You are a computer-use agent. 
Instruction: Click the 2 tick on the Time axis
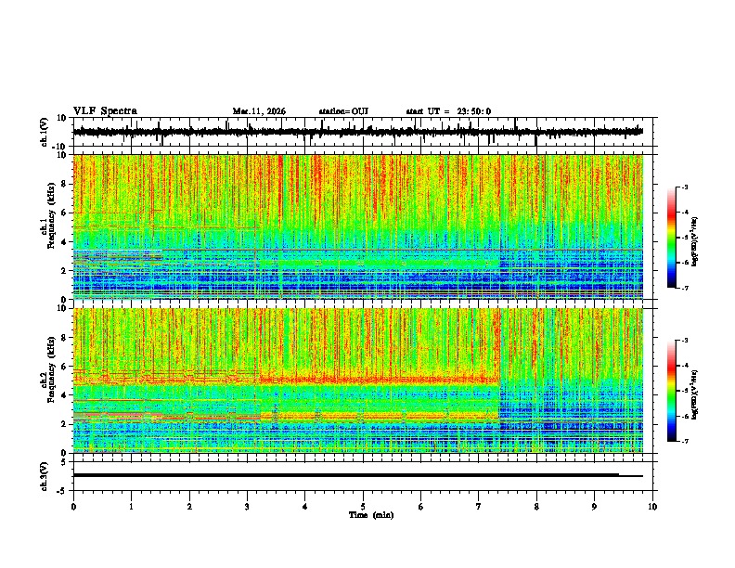(x=189, y=507)
